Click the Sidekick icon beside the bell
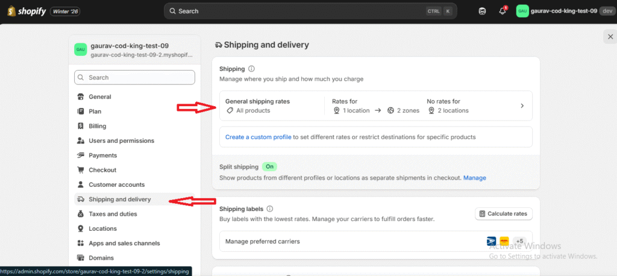Viewport: 617px width, 276px height. [482, 11]
